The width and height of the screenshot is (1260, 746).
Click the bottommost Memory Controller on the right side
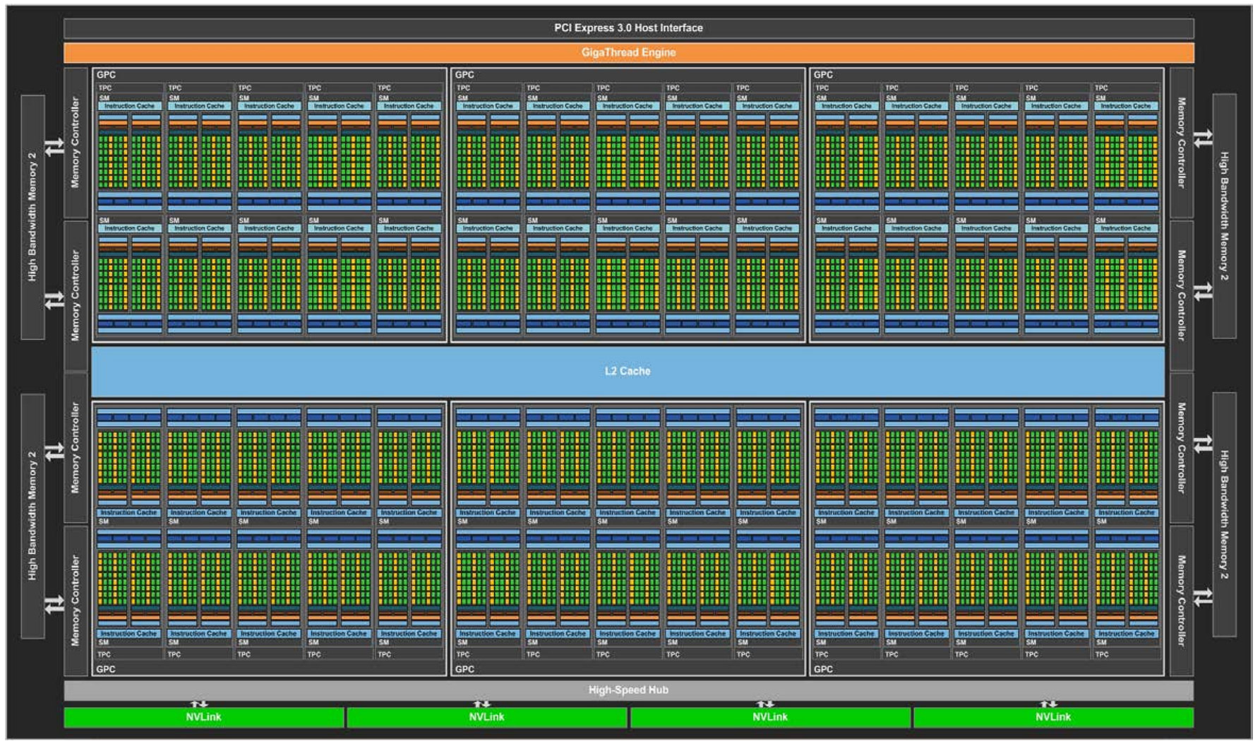tap(1181, 600)
